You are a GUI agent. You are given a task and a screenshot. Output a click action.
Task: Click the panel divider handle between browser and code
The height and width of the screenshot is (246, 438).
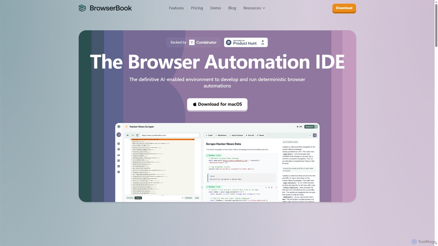point(202,187)
